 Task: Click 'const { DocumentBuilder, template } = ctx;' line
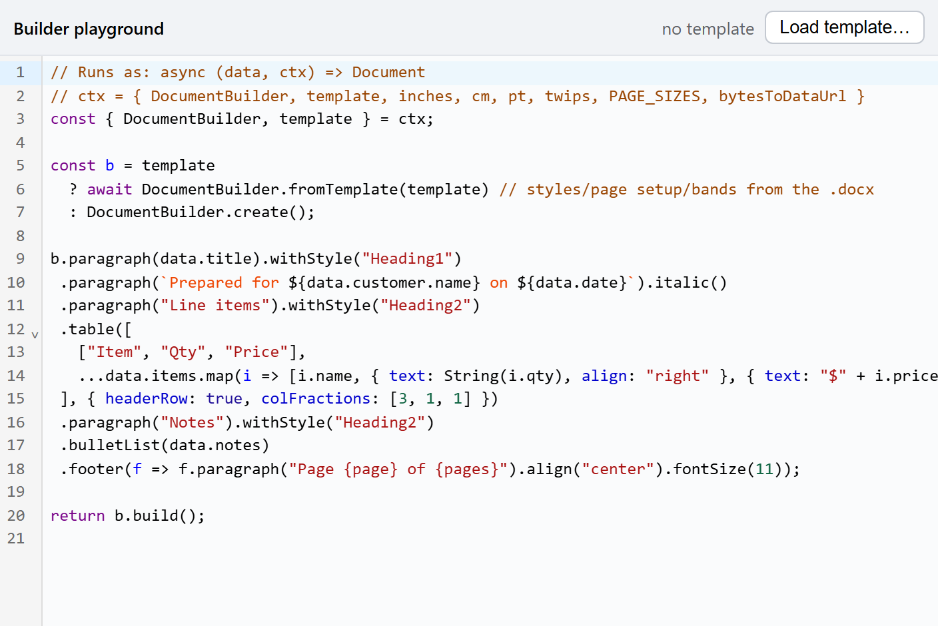click(x=242, y=119)
